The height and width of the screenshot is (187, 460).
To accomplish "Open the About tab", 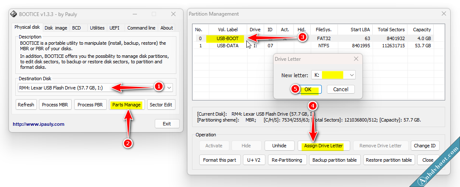I will 167,28.
